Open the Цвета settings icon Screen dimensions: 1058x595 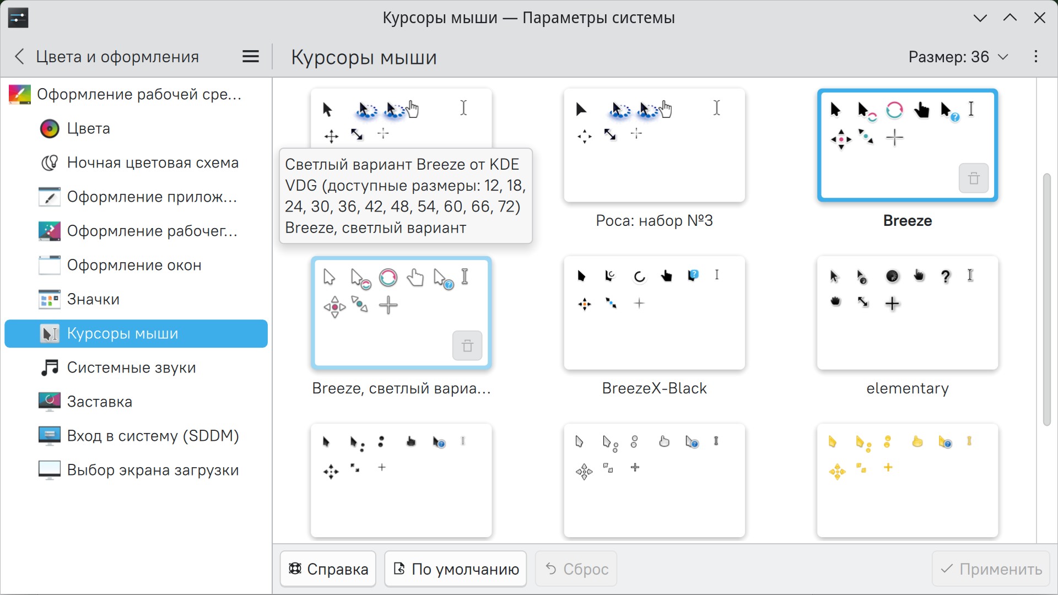[x=50, y=129]
